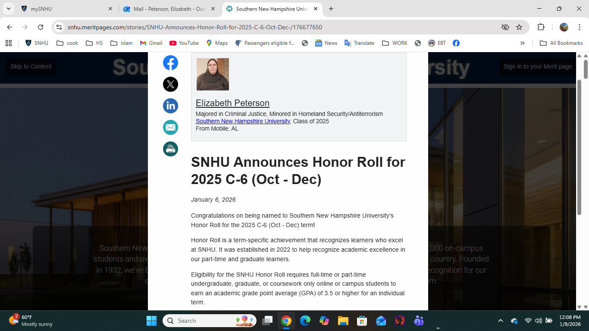This screenshot has height=331, width=589.
Task: Open Copilot from taskbar
Action: click(324, 321)
